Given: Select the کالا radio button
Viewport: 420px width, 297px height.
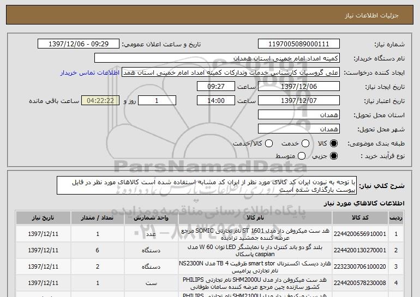Looking at the screenshot, I should 333,143.
